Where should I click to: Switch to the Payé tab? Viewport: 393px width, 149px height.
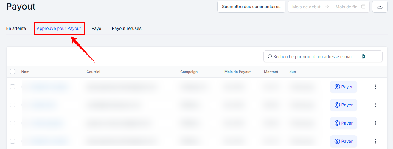[96, 28]
